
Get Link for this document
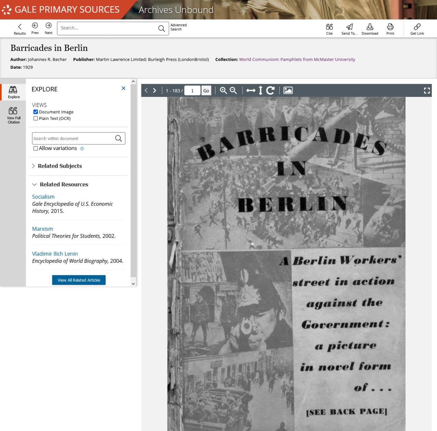pos(417,29)
